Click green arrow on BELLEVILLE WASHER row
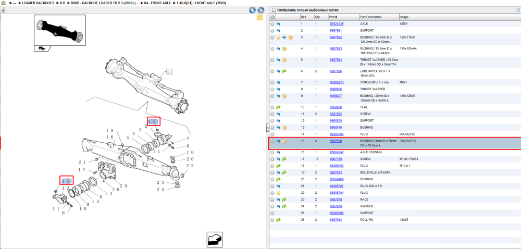The height and width of the screenshot is (249, 521). [x=284, y=172]
